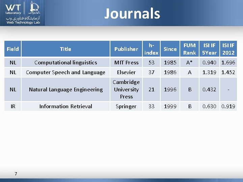Click h-index value 33
The width and height of the screenshot is (243, 182).
click(151, 106)
